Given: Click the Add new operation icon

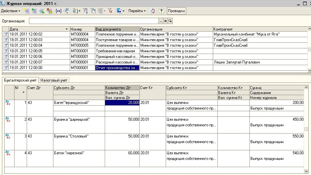Looking at the screenshot, I should click(x=27, y=11).
